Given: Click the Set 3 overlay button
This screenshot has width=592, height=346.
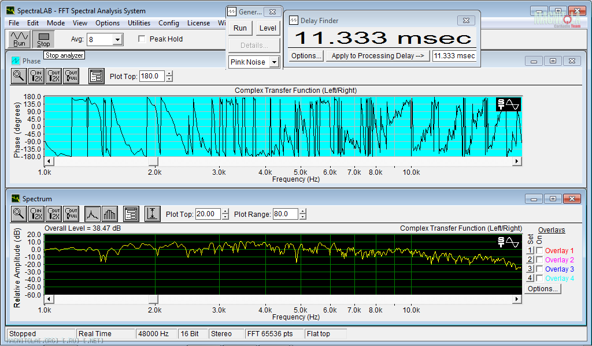Looking at the screenshot, I should [x=530, y=269].
